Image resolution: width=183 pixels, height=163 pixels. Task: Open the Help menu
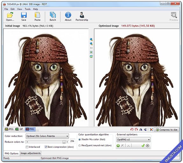(35, 9)
